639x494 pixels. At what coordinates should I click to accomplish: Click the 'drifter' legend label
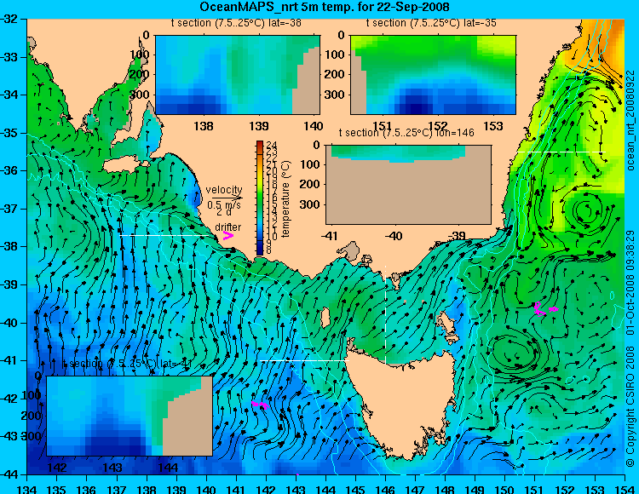(227, 227)
